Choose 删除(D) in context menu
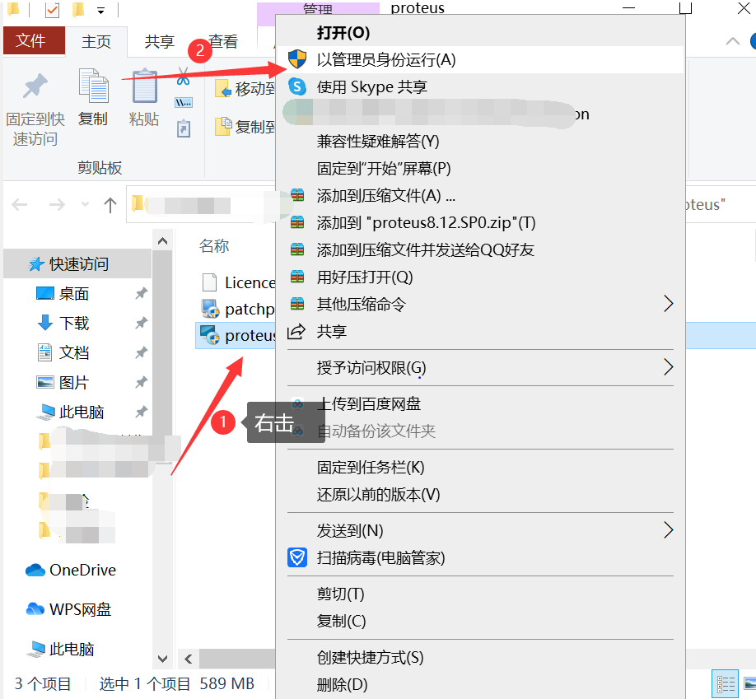Screen dimensions: 756x699 point(481,684)
